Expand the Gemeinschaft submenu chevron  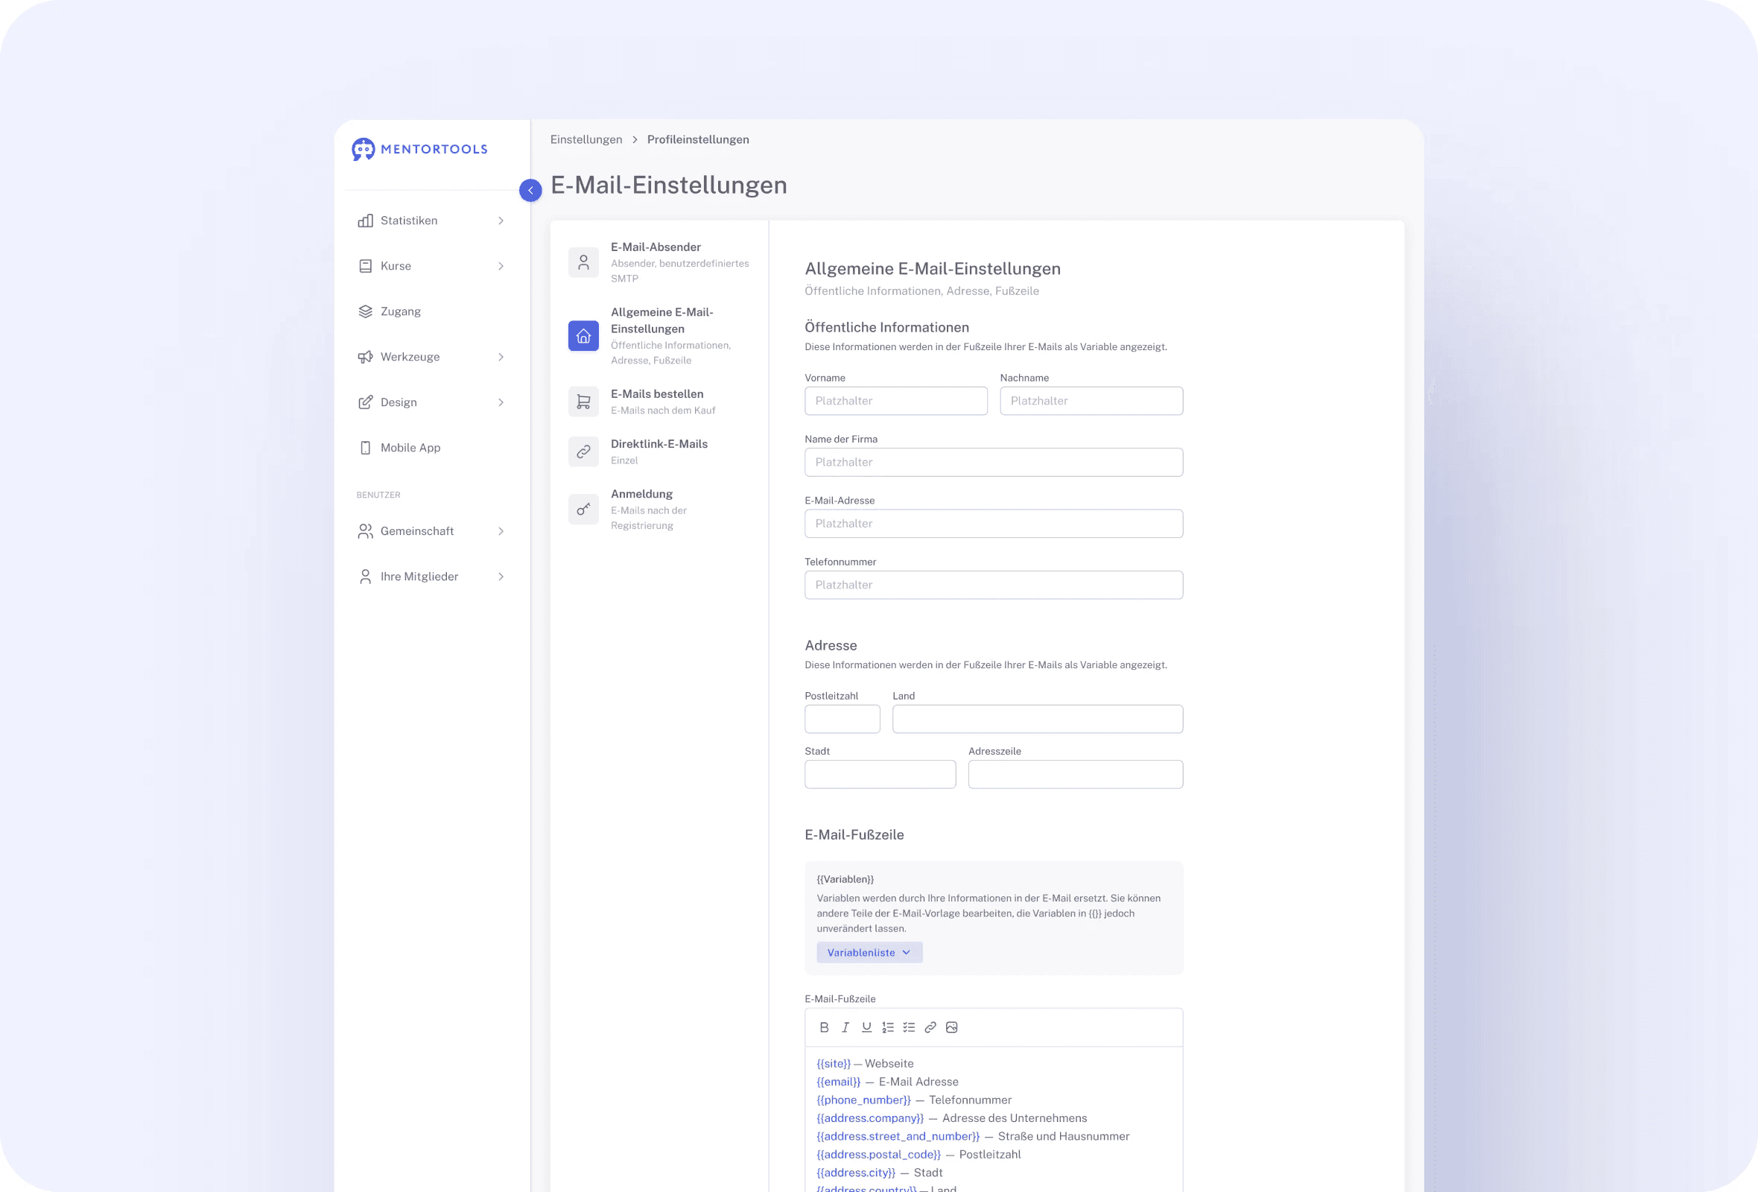501,531
